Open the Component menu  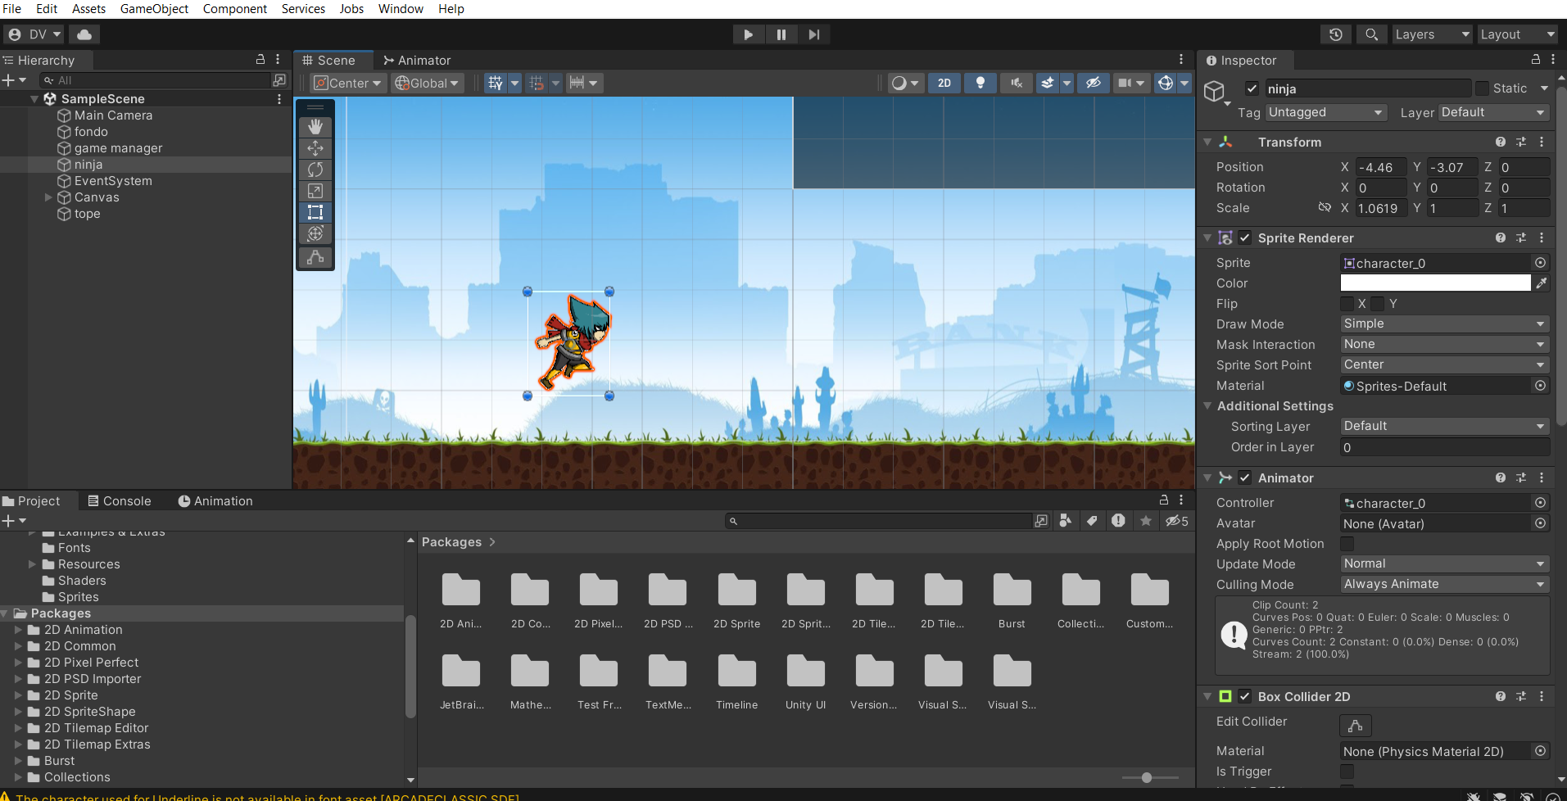[235, 9]
